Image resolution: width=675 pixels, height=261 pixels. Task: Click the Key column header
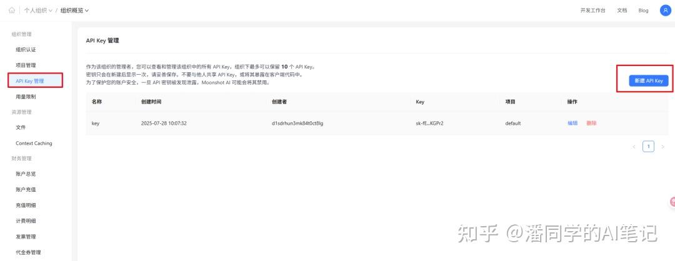click(420, 102)
